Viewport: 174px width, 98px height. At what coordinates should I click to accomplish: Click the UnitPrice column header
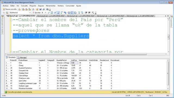74,60
